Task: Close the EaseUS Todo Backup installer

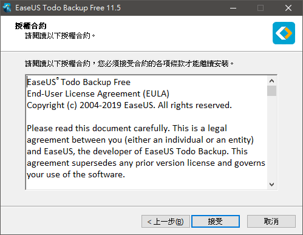Action: click(x=288, y=8)
